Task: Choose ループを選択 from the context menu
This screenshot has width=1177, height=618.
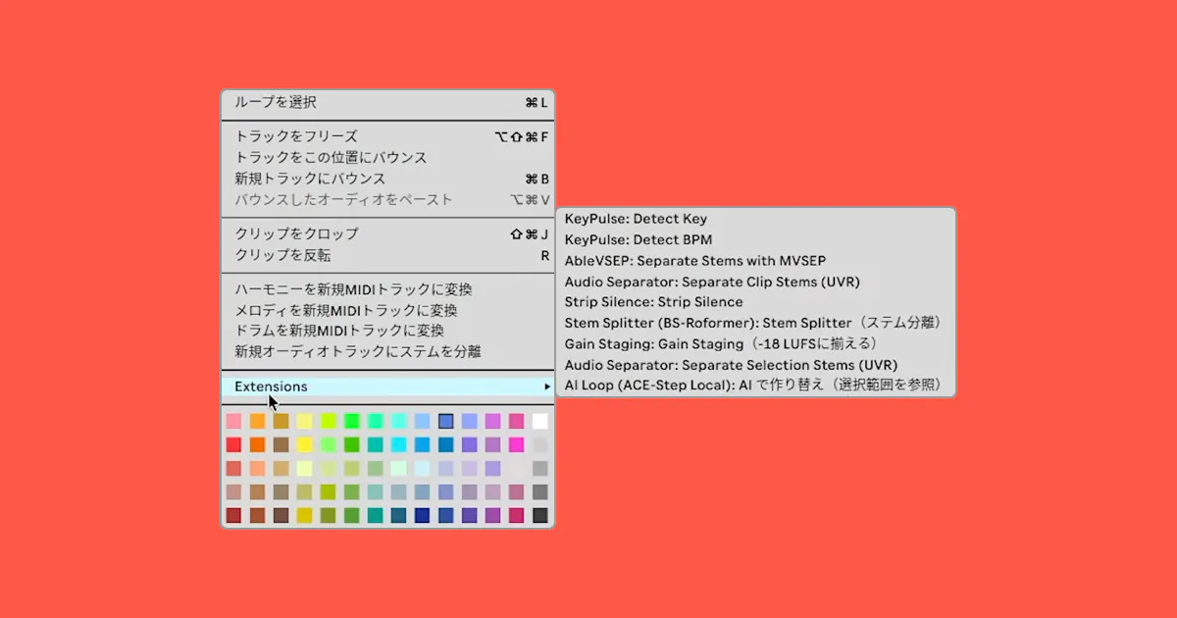Action: (x=387, y=102)
